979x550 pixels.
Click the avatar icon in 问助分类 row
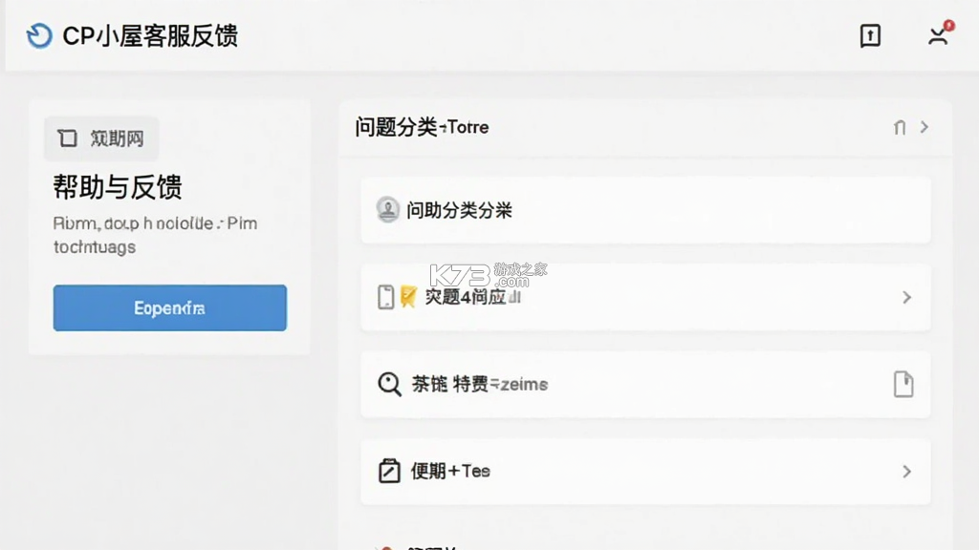click(x=388, y=209)
